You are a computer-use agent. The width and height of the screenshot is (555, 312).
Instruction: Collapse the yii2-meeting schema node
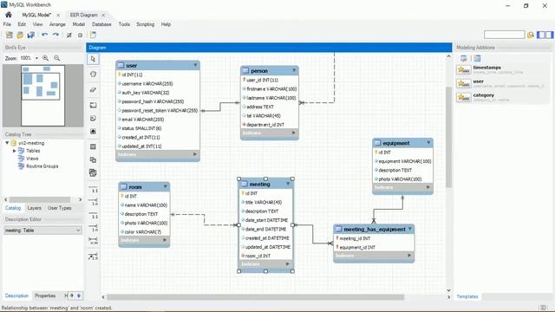[7, 143]
